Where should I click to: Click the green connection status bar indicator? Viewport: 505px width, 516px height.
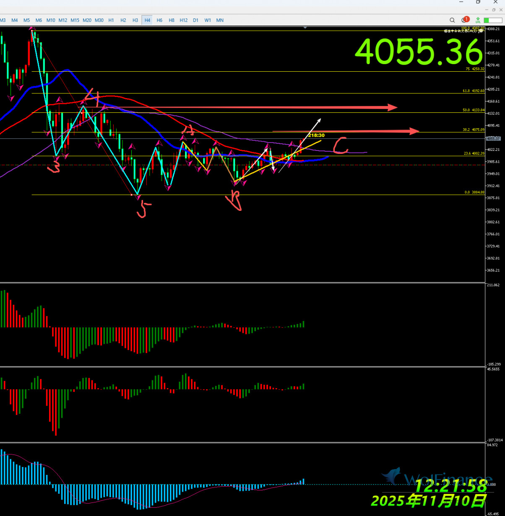[x=492, y=20]
